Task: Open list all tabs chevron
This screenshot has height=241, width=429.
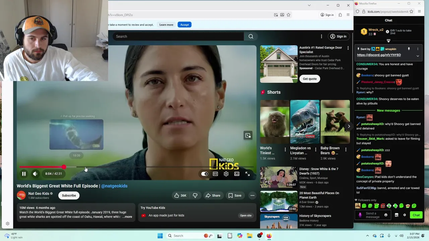Action: [x=309, y=5]
